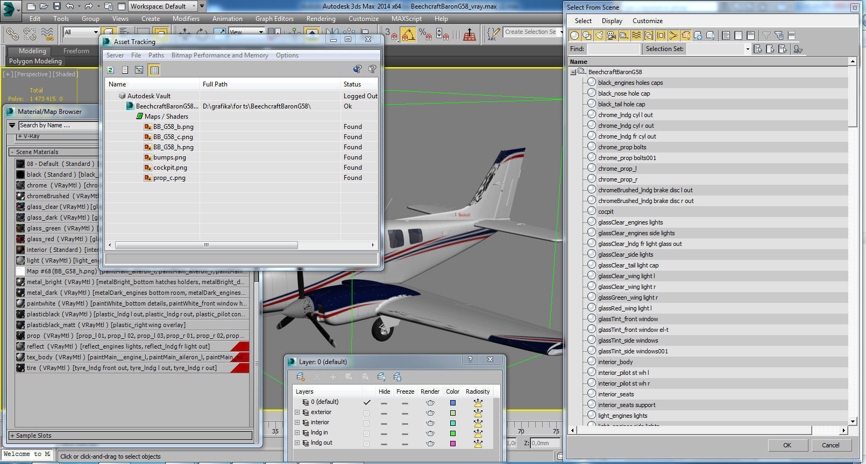Expand the exterior layer in Layer dialog

(x=297, y=412)
